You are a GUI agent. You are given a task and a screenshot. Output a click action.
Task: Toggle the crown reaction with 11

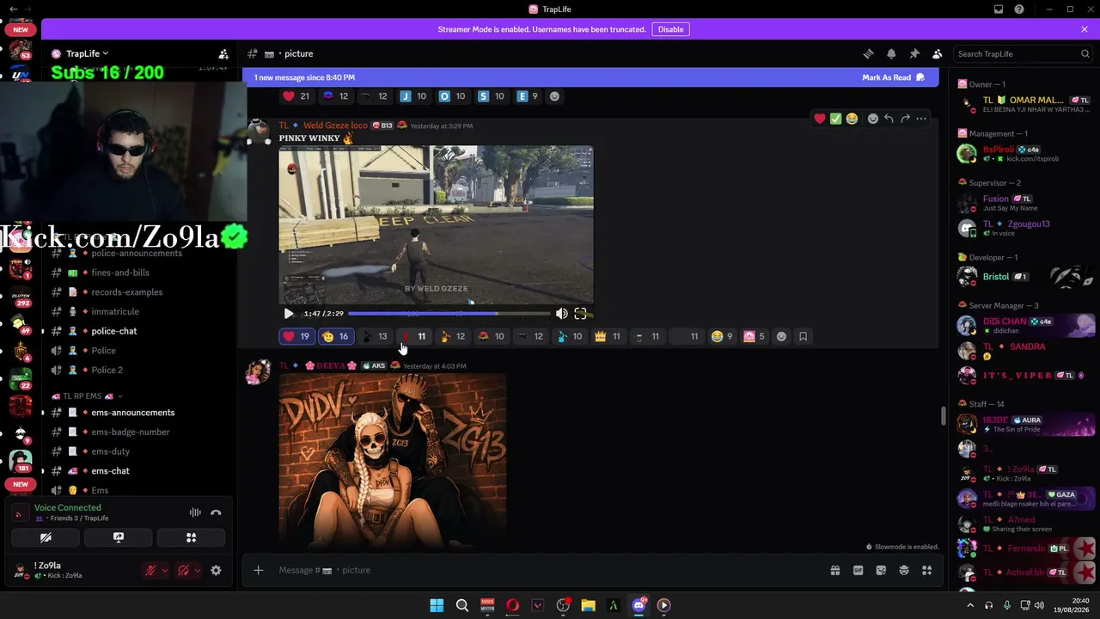(x=608, y=336)
